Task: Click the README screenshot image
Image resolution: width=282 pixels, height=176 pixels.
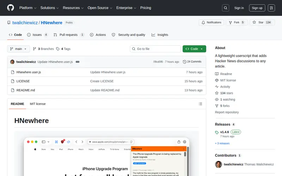Action: 106,153
